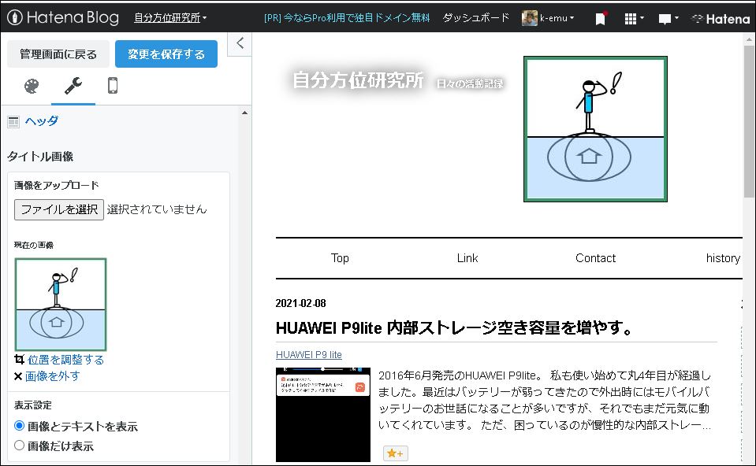The image size is (756, 466).
Task: Collapse the ヘッダ section
Action: 42,121
